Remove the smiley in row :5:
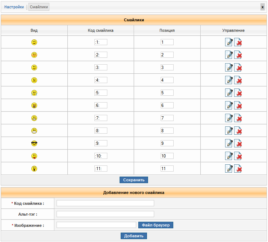The image size is (268, 242). coord(238,93)
